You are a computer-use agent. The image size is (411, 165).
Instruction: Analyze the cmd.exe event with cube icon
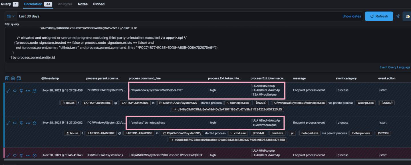(x=35, y=123)
